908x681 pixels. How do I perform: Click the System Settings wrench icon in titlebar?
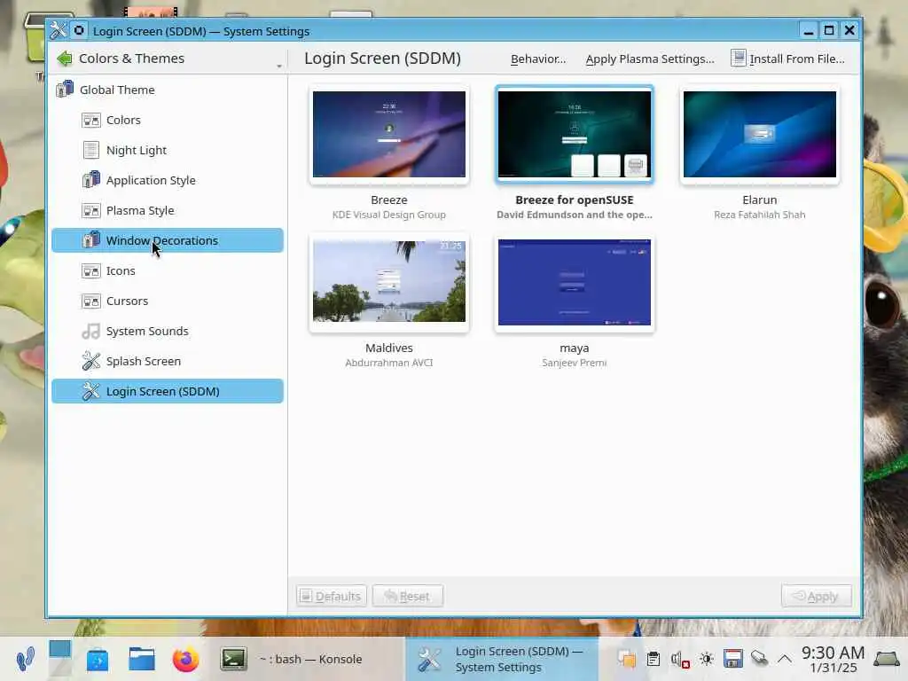click(x=59, y=31)
